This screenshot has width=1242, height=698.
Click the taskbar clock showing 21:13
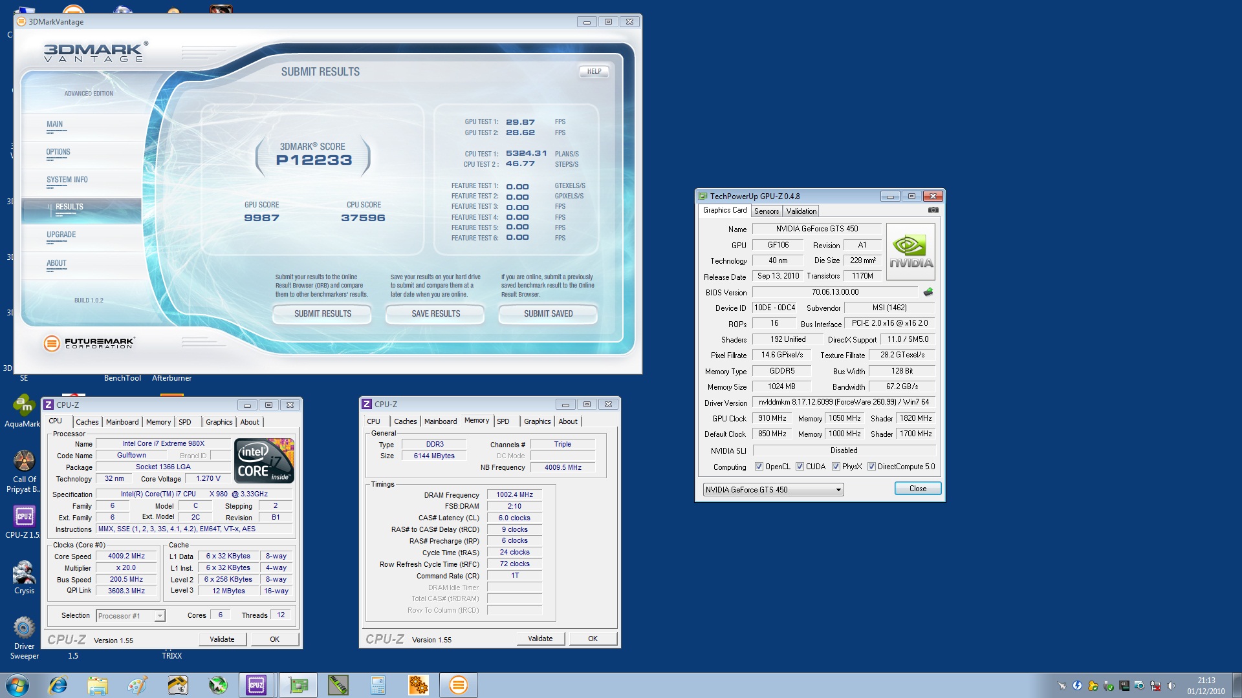(x=1206, y=685)
